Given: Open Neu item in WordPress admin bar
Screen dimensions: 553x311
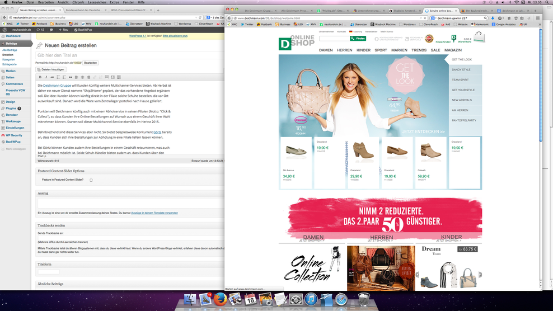Looking at the screenshot, I should (x=64, y=30).
